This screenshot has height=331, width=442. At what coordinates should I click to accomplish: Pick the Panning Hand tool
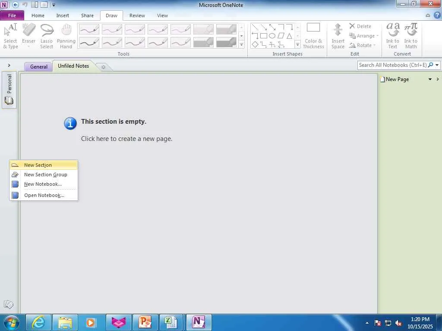point(66,36)
